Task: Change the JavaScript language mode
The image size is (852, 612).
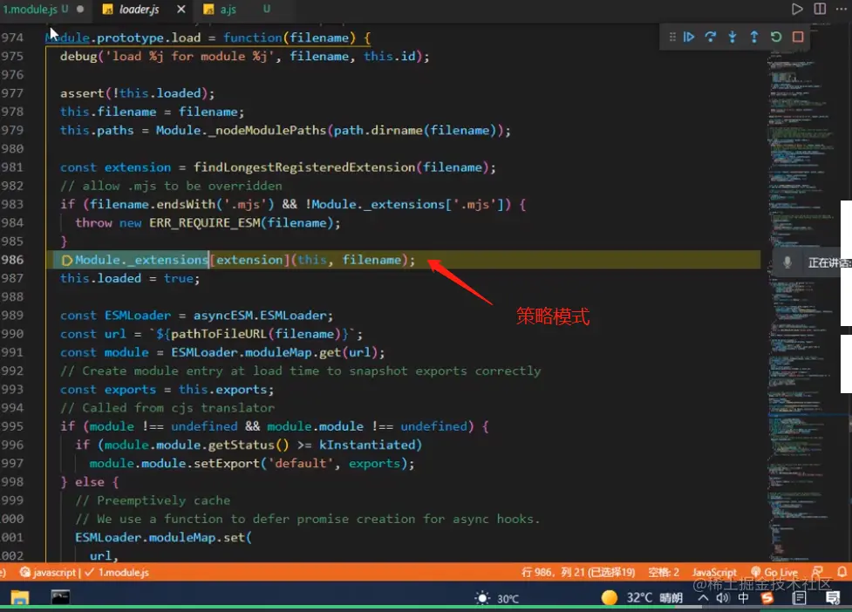Action: (714, 573)
